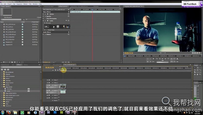Open the Window menu
Viewport: 203px width, 115px height.
(35, 4)
